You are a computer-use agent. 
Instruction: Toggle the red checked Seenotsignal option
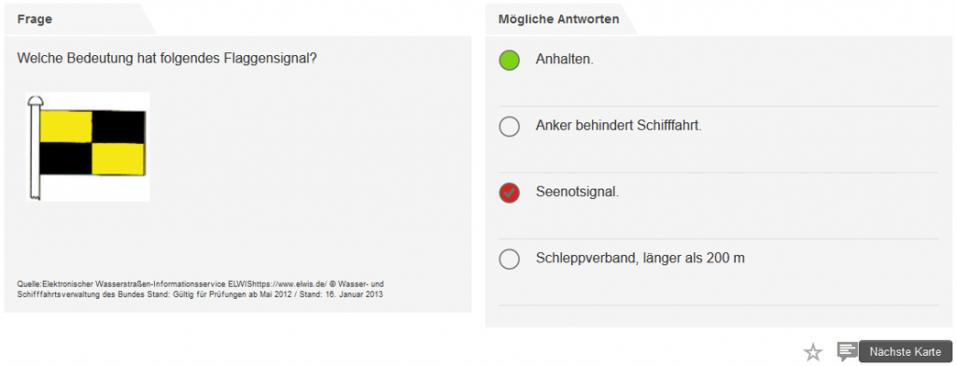pos(509,192)
